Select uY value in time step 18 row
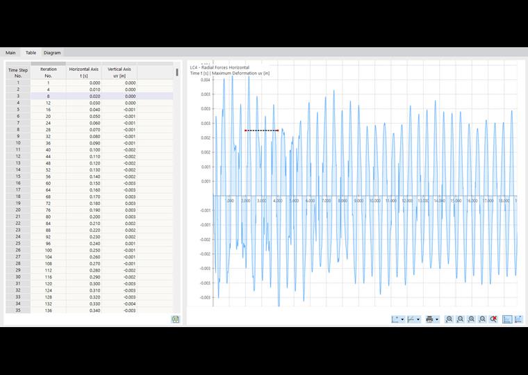 [119, 197]
